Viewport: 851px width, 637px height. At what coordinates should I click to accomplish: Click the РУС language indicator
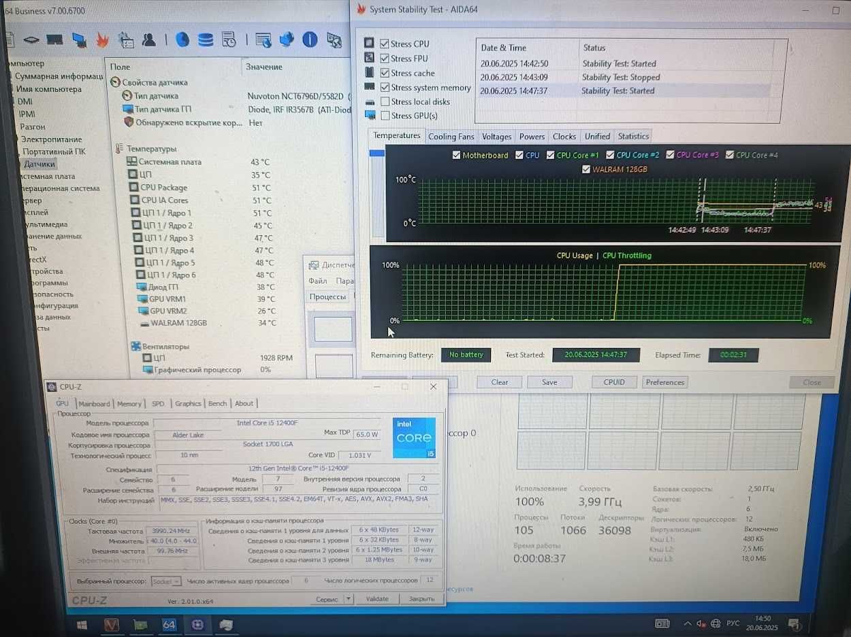733,623
